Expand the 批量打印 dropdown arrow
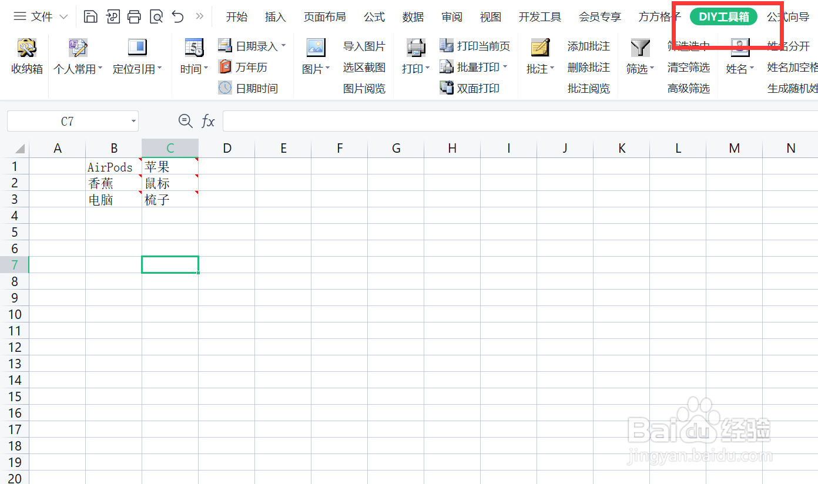The image size is (818, 484). tap(505, 67)
